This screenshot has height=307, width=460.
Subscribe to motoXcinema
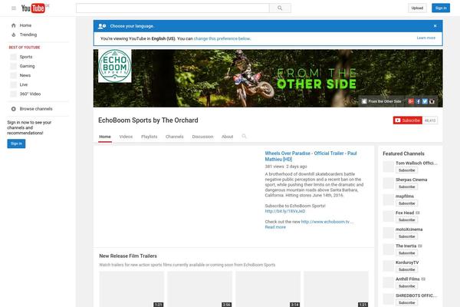point(406,236)
